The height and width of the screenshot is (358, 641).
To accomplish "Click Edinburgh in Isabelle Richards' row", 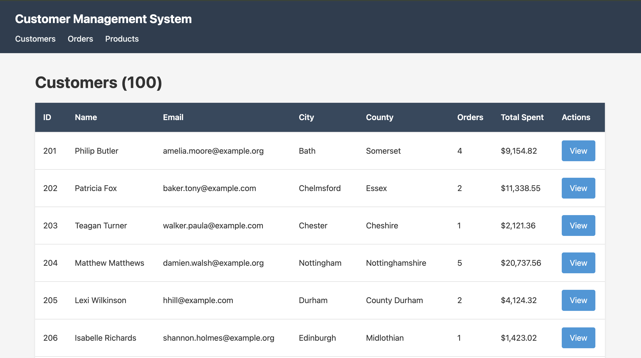I will 317,338.
